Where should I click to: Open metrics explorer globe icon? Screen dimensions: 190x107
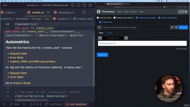[176, 27]
